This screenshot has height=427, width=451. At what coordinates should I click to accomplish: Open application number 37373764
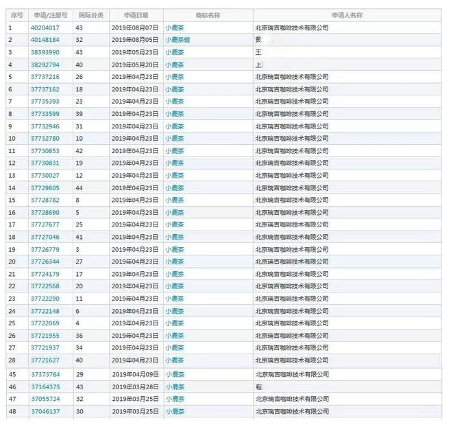pyautogui.click(x=45, y=374)
